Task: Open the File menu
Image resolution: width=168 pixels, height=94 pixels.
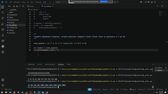Action: pyautogui.click(x=6, y=2)
